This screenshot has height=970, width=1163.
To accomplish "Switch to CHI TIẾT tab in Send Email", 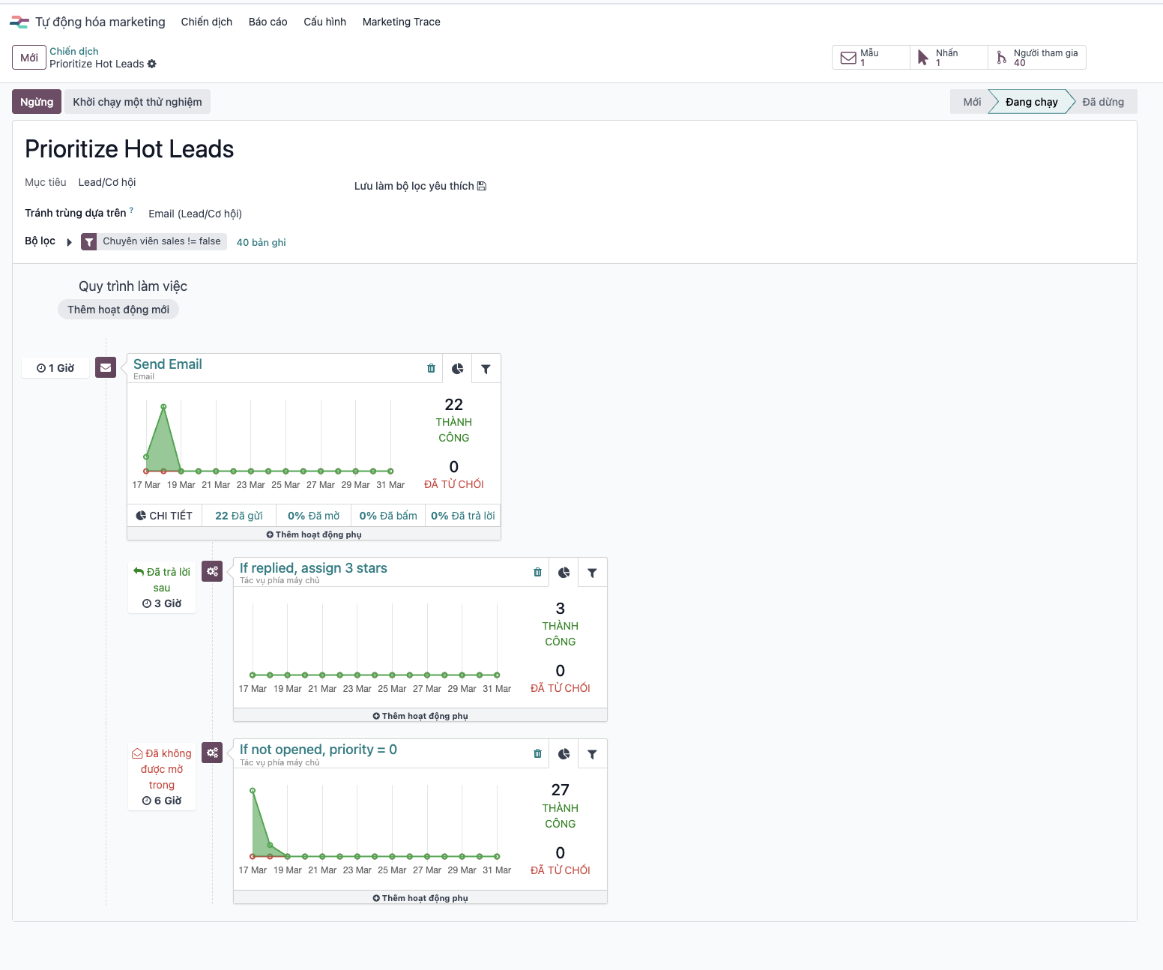I will pyautogui.click(x=164, y=516).
